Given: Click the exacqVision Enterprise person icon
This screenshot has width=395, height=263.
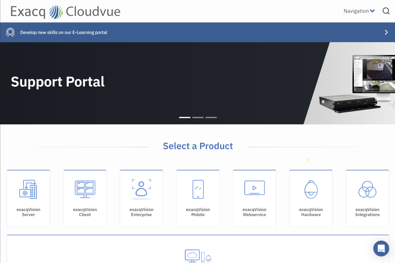Looking at the screenshot, I should [142, 189].
